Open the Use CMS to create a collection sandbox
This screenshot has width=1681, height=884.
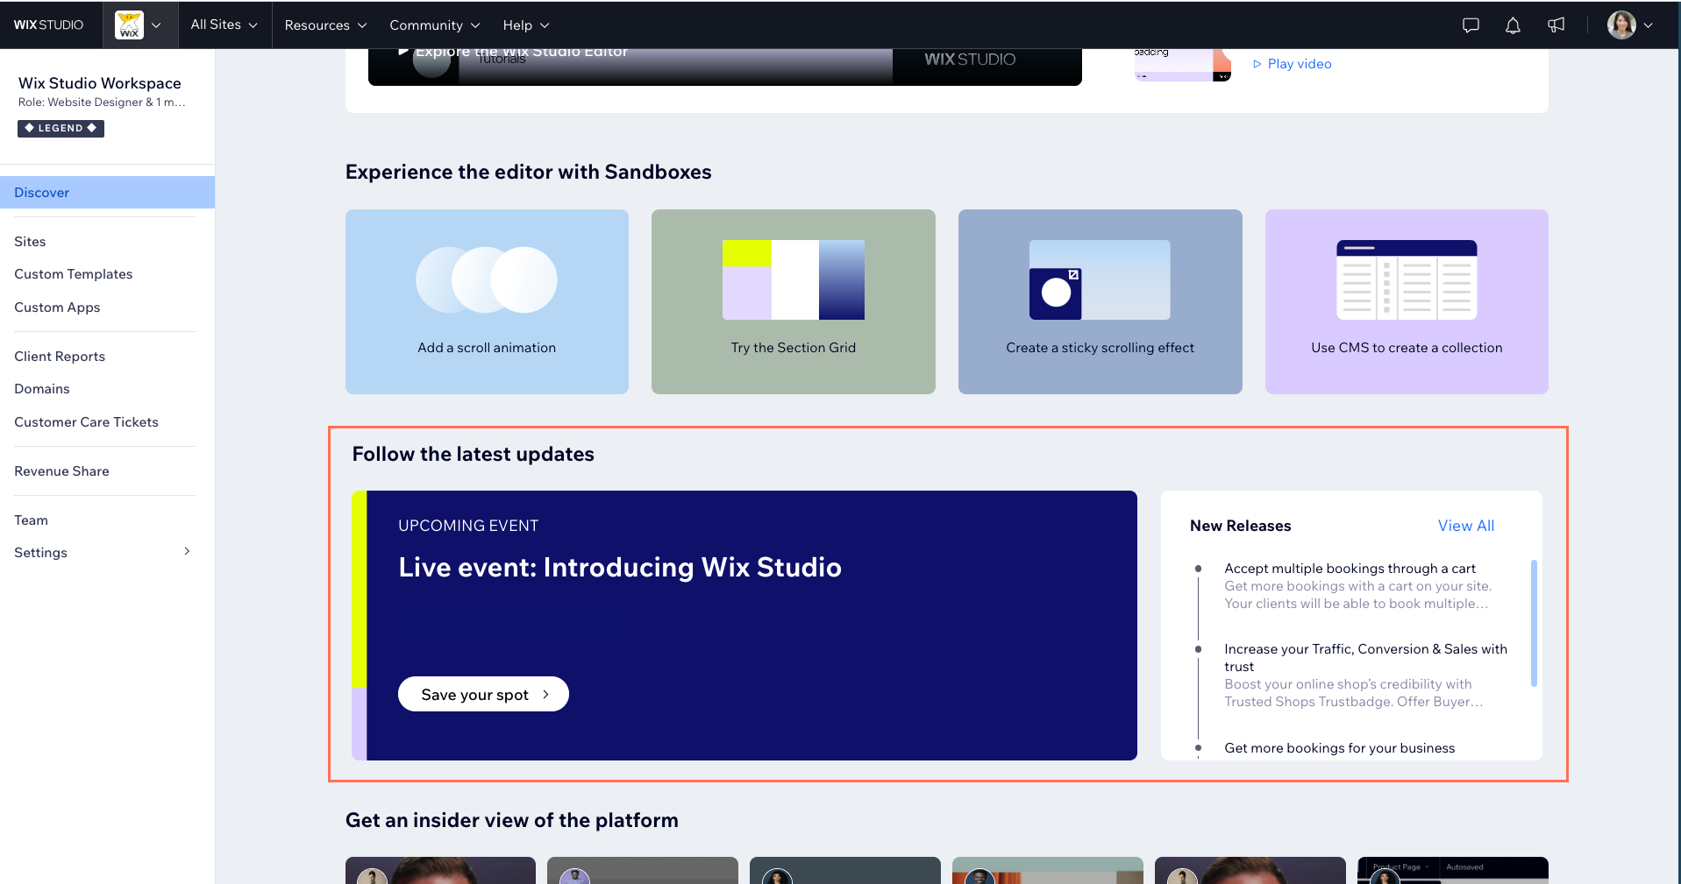[x=1407, y=301]
